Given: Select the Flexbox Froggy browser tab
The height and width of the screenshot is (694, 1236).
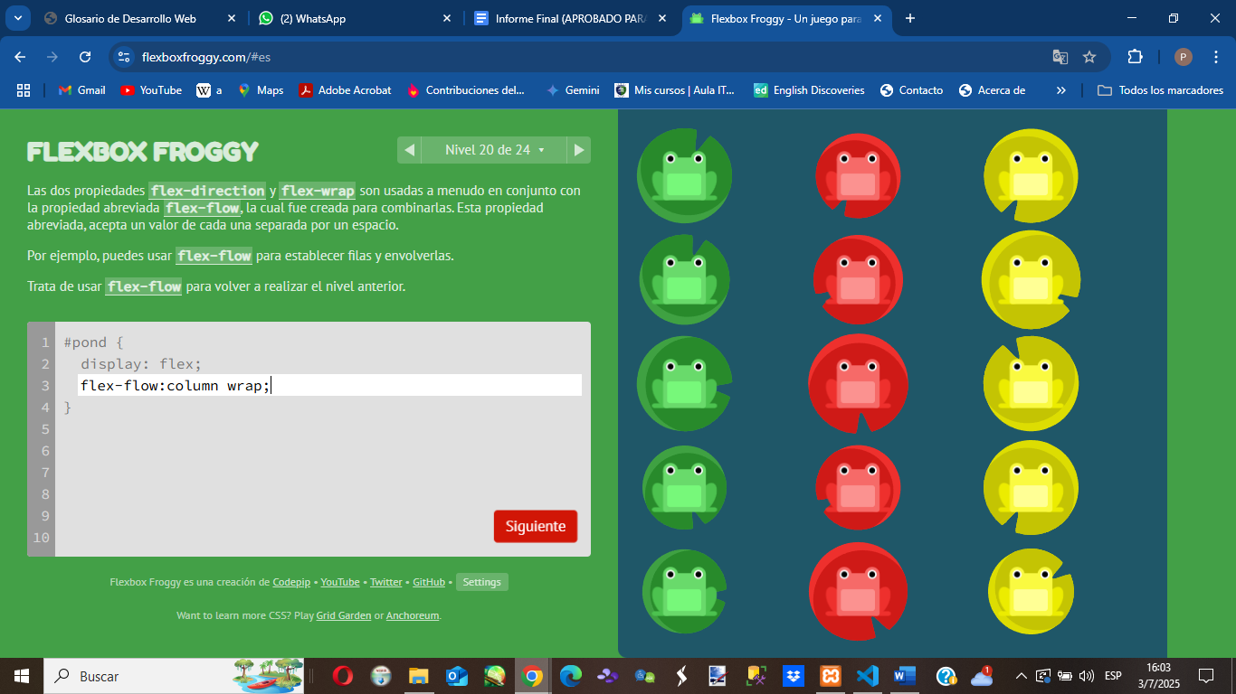Looking at the screenshot, I should [x=784, y=18].
